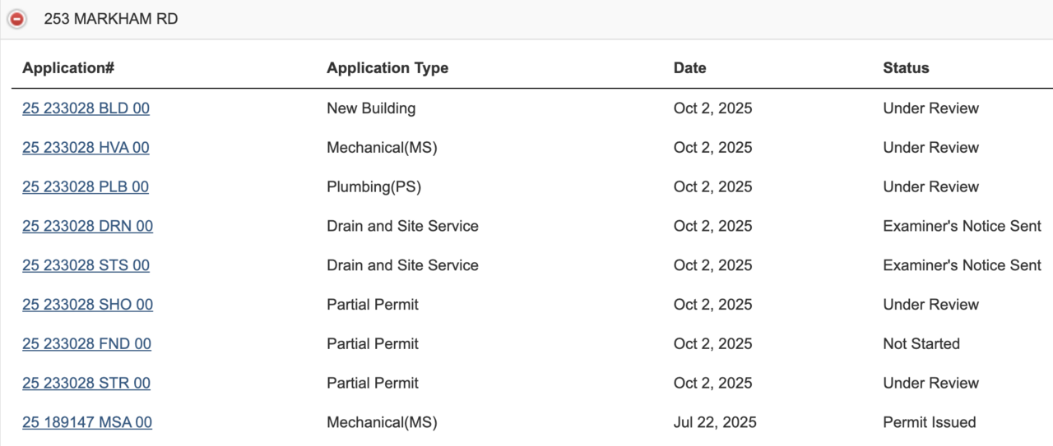The image size is (1053, 446).
Task: Click the Not Started status cell
Action: [921, 344]
